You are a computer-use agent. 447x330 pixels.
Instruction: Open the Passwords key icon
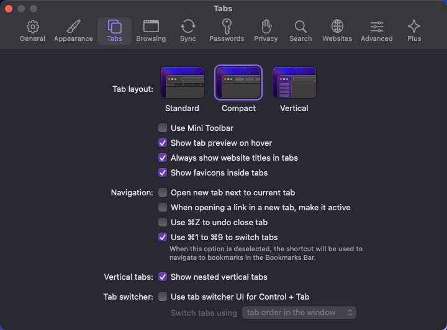click(227, 27)
